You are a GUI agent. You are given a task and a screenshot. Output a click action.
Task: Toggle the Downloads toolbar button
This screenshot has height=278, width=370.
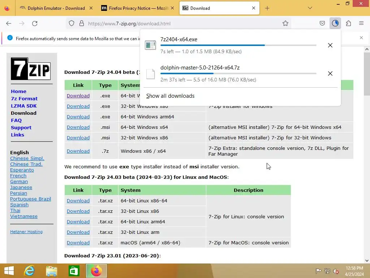(335, 24)
